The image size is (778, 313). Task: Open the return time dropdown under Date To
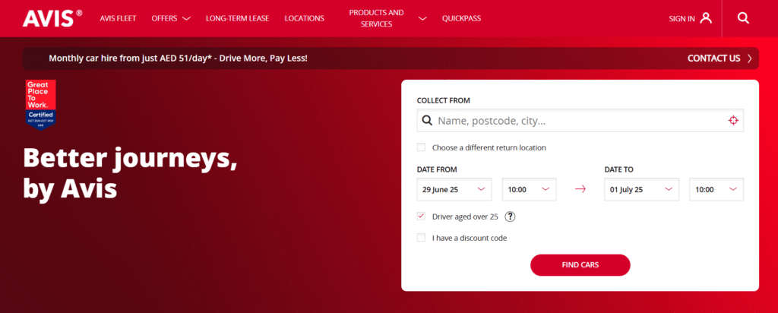[x=716, y=189]
